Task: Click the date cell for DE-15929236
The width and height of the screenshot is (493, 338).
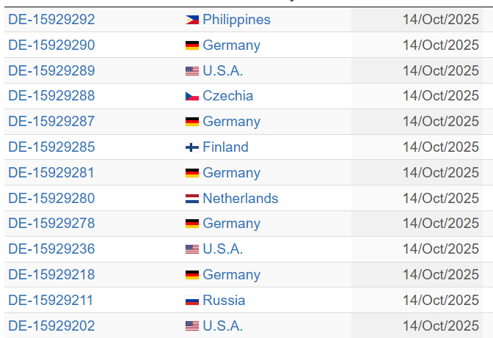Action: [440, 249]
